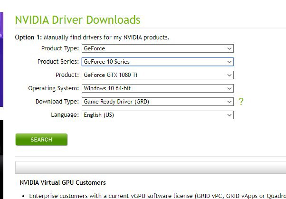Screen dimensions: 286x199
Task: Click the green SEARCH button
Action: pyautogui.click(x=41, y=140)
